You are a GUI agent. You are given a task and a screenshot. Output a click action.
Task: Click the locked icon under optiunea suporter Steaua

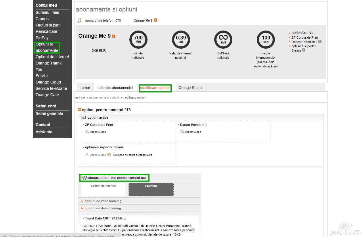pyautogui.click(x=87, y=155)
